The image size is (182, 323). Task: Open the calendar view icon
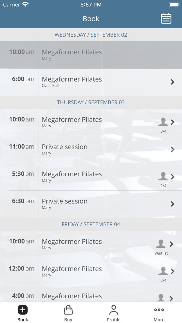pos(166,19)
